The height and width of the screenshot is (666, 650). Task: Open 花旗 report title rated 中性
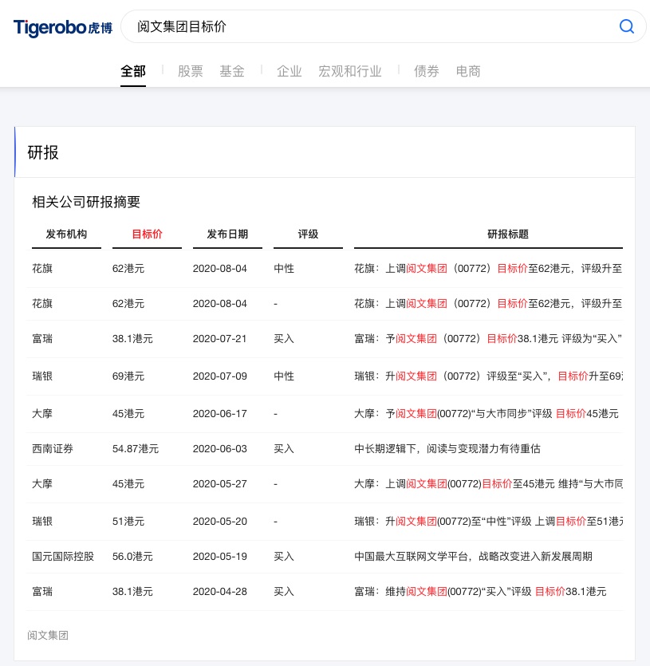pyautogui.click(x=488, y=269)
